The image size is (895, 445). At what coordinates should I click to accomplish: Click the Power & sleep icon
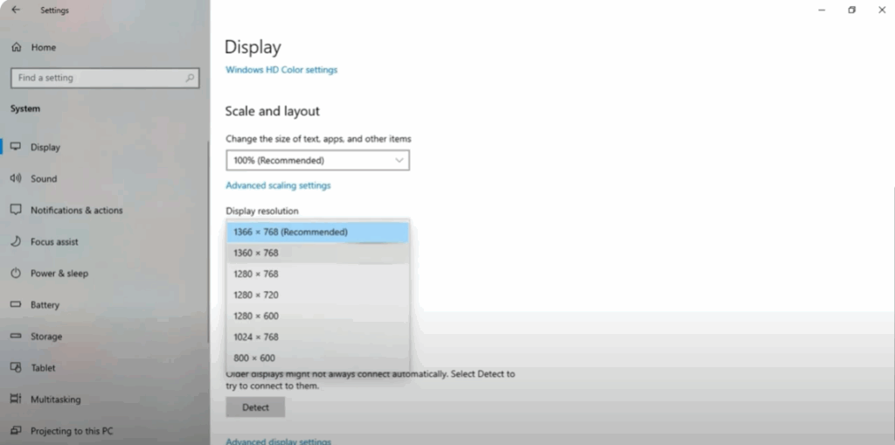pyautogui.click(x=16, y=273)
